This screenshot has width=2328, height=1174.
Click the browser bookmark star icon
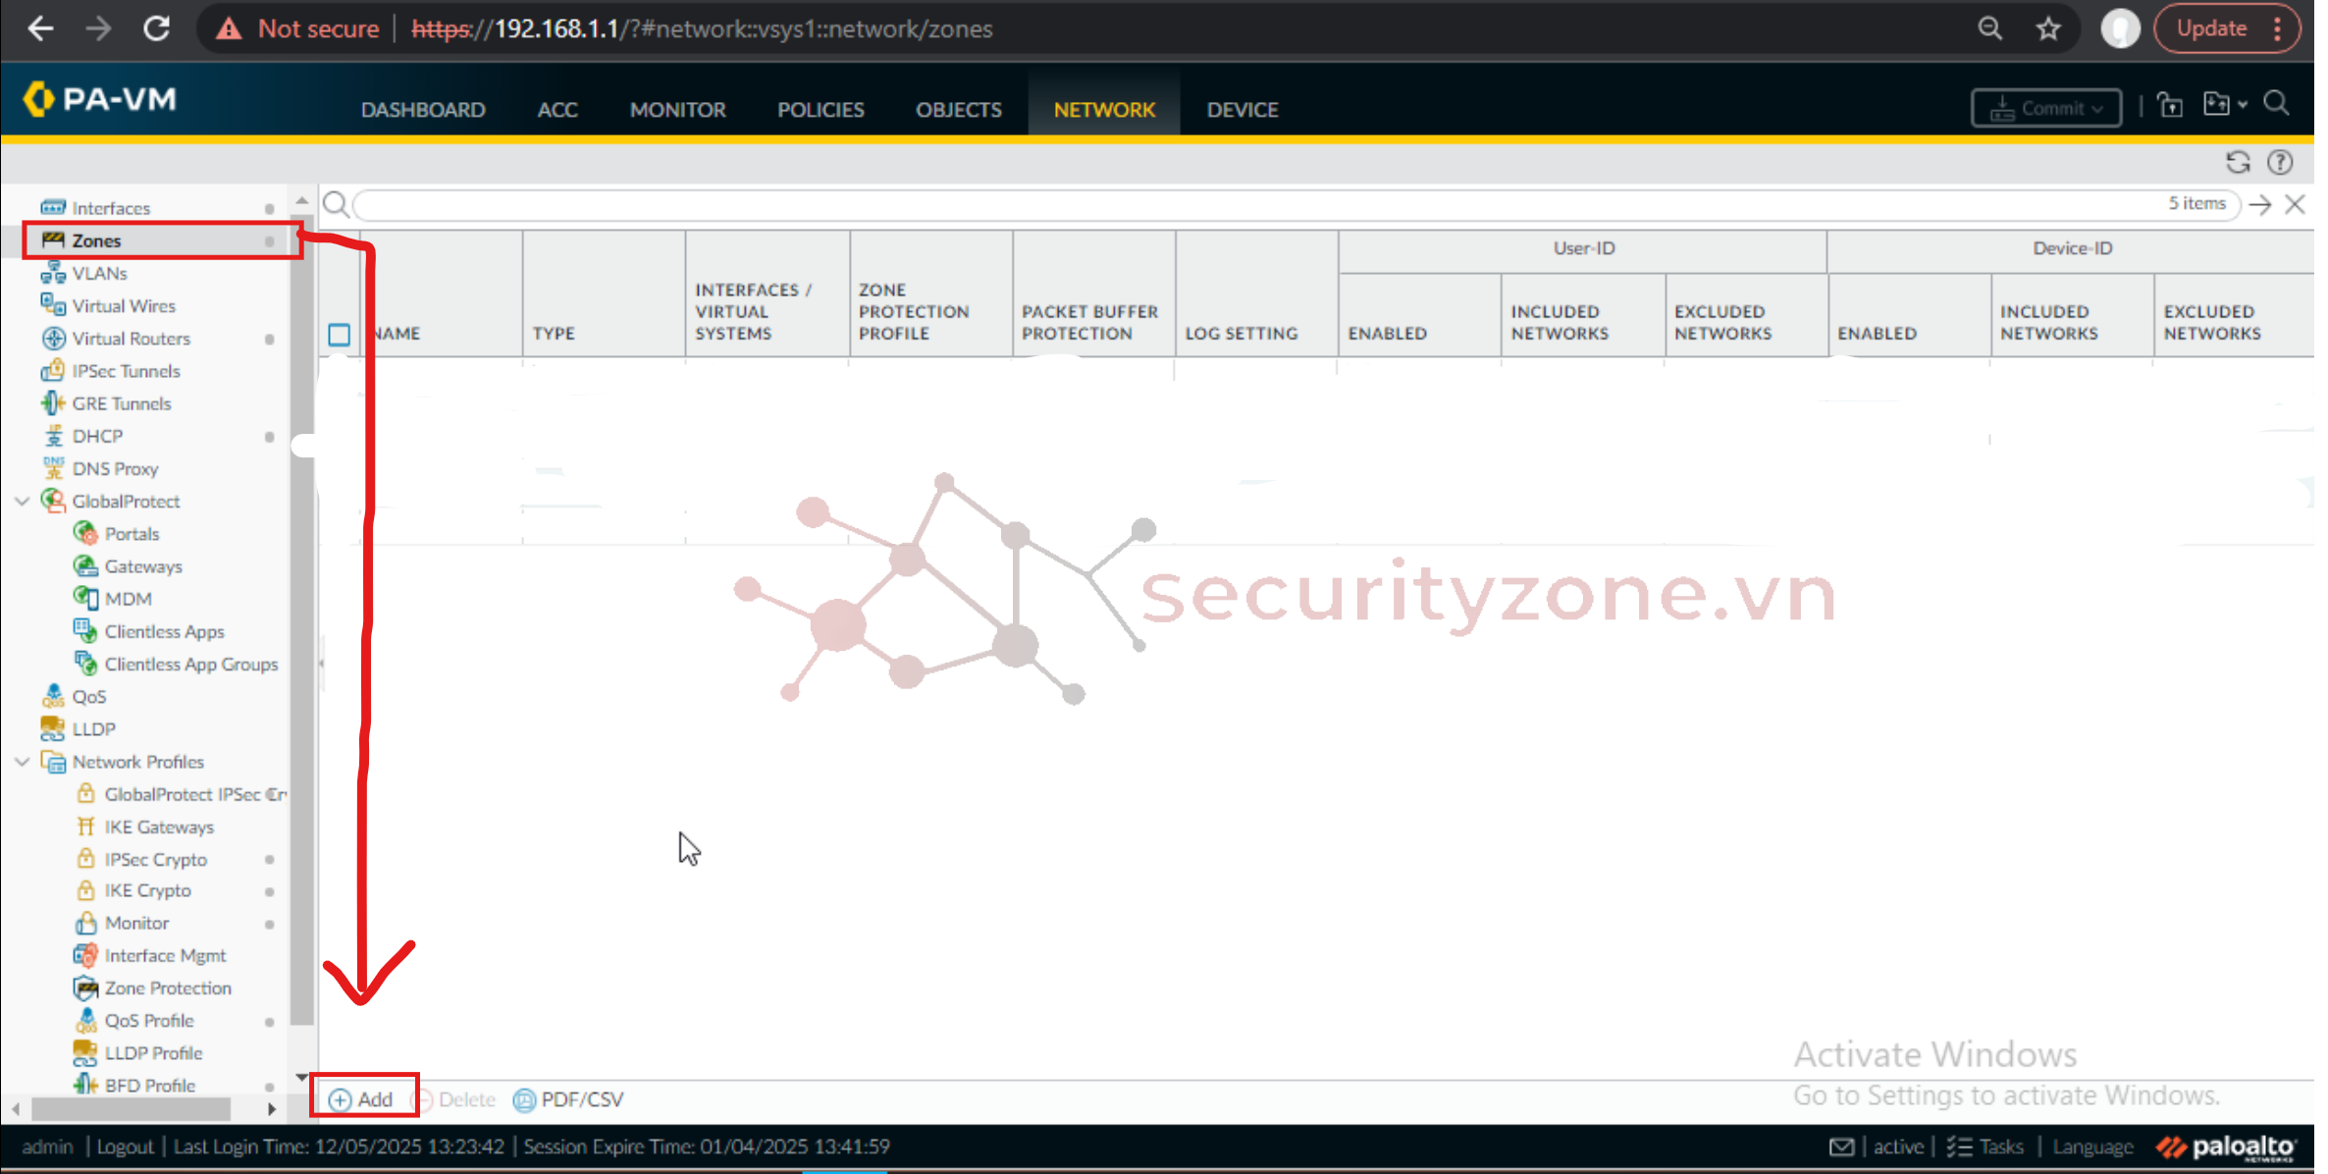(x=2047, y=28)
